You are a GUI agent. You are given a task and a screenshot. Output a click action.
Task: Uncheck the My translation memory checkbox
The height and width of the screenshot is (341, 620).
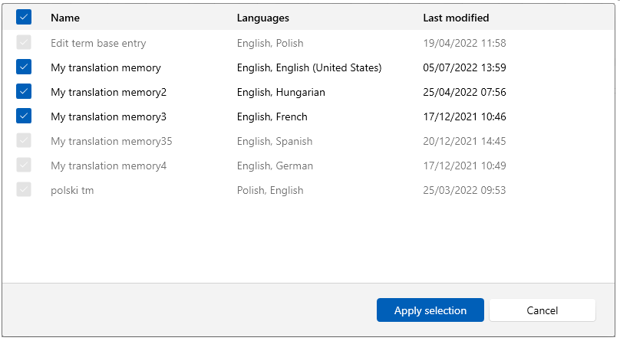[x=24, y=67]
